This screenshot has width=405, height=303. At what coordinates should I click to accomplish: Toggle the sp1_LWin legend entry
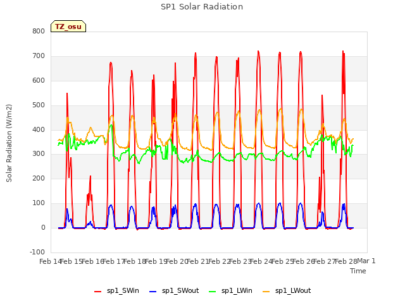(230, 290)
